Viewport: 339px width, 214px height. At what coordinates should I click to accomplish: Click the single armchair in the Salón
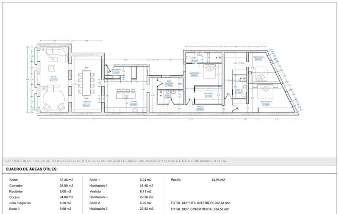(x=53, y=68)
